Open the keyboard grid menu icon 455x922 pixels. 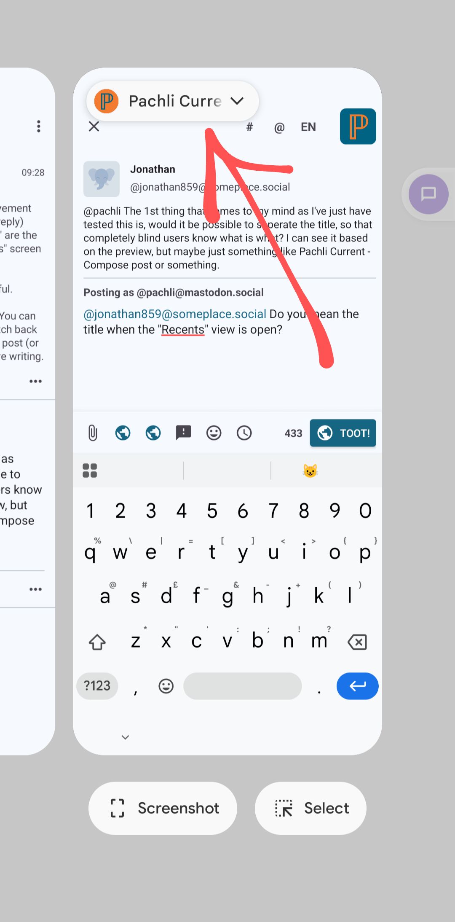point(90,470)
